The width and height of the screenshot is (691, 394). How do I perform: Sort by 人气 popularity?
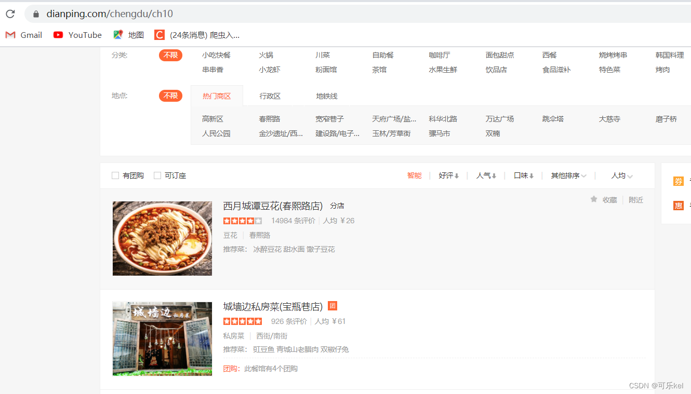486,175
